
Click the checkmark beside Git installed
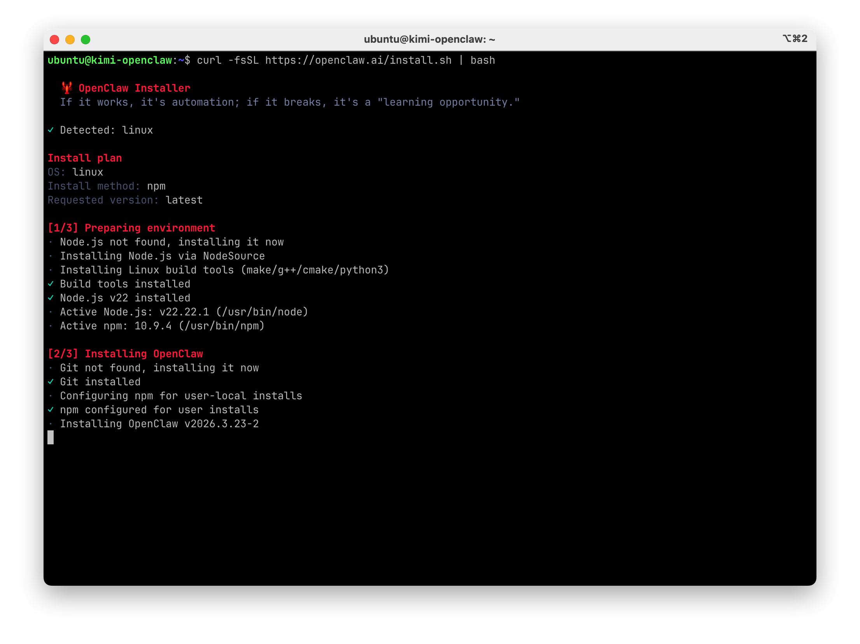51,382
